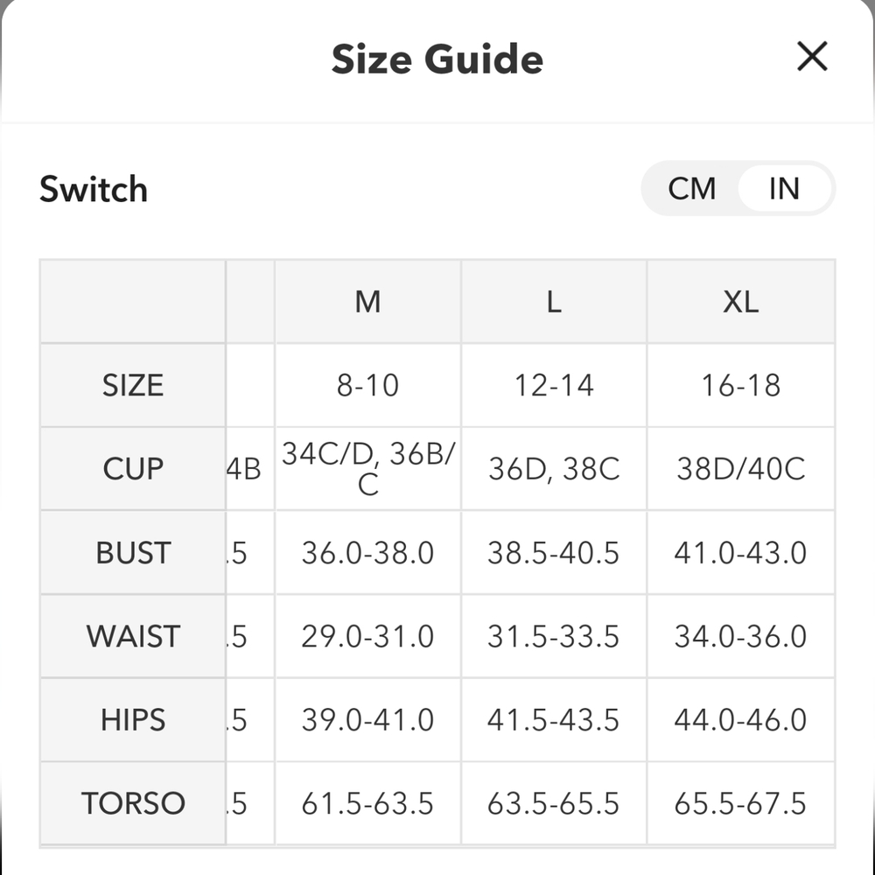Image resolution: width=875 pixels, height=875 pixels.
Task: Select the CUP row label
Action: coord(133,469)
